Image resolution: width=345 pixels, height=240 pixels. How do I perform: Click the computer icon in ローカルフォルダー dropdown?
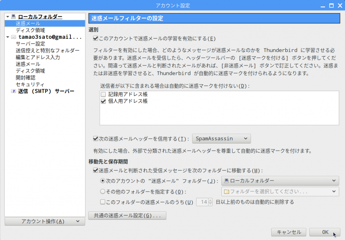tap(226, 181)
